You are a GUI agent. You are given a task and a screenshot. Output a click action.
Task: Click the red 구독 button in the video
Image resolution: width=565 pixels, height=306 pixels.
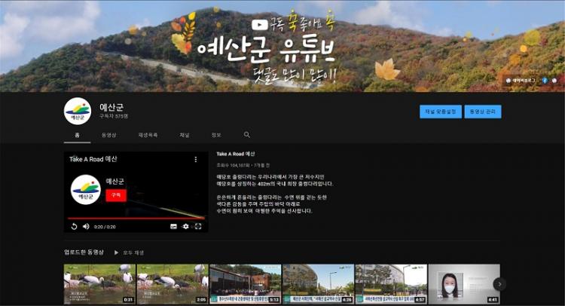[116, 194]
